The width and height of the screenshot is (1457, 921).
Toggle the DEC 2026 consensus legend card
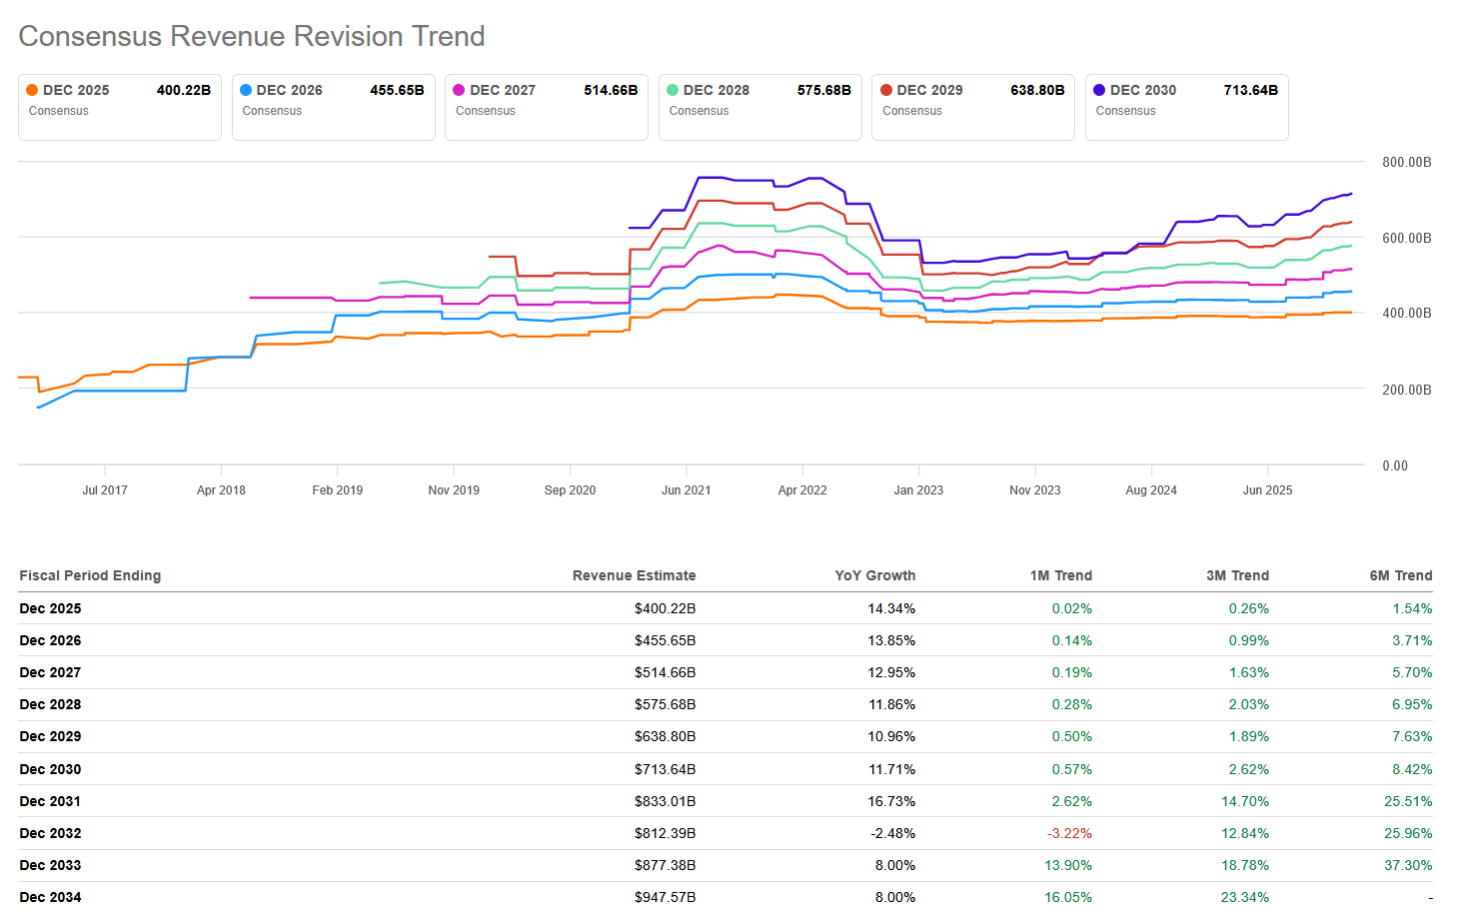point(333,107)
